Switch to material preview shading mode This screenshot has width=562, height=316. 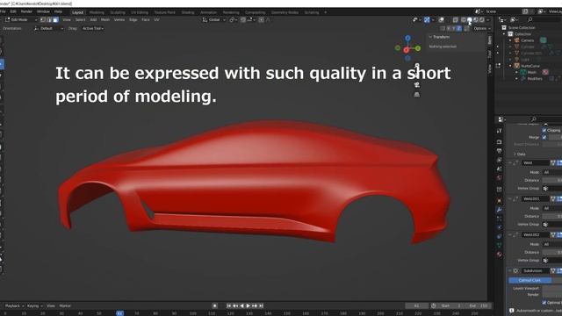476,20
